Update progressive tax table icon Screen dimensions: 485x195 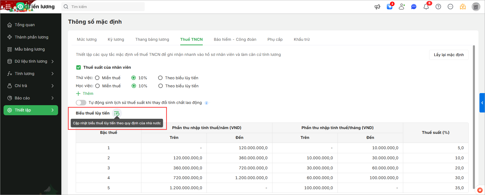pyautogui.click(x=117, y=113)
